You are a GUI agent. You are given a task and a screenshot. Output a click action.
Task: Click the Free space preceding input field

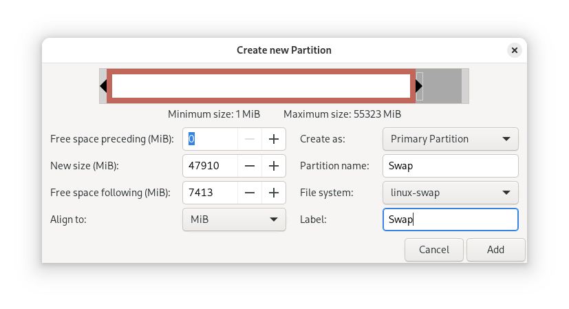[211, 139]
